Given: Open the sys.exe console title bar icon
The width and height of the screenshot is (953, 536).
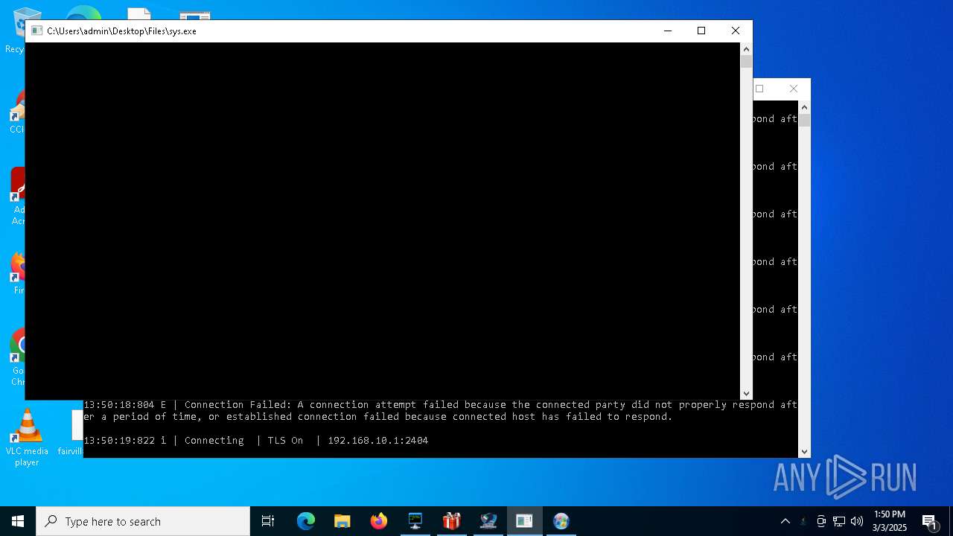Looking at the screenshot, I should [36, 31].
